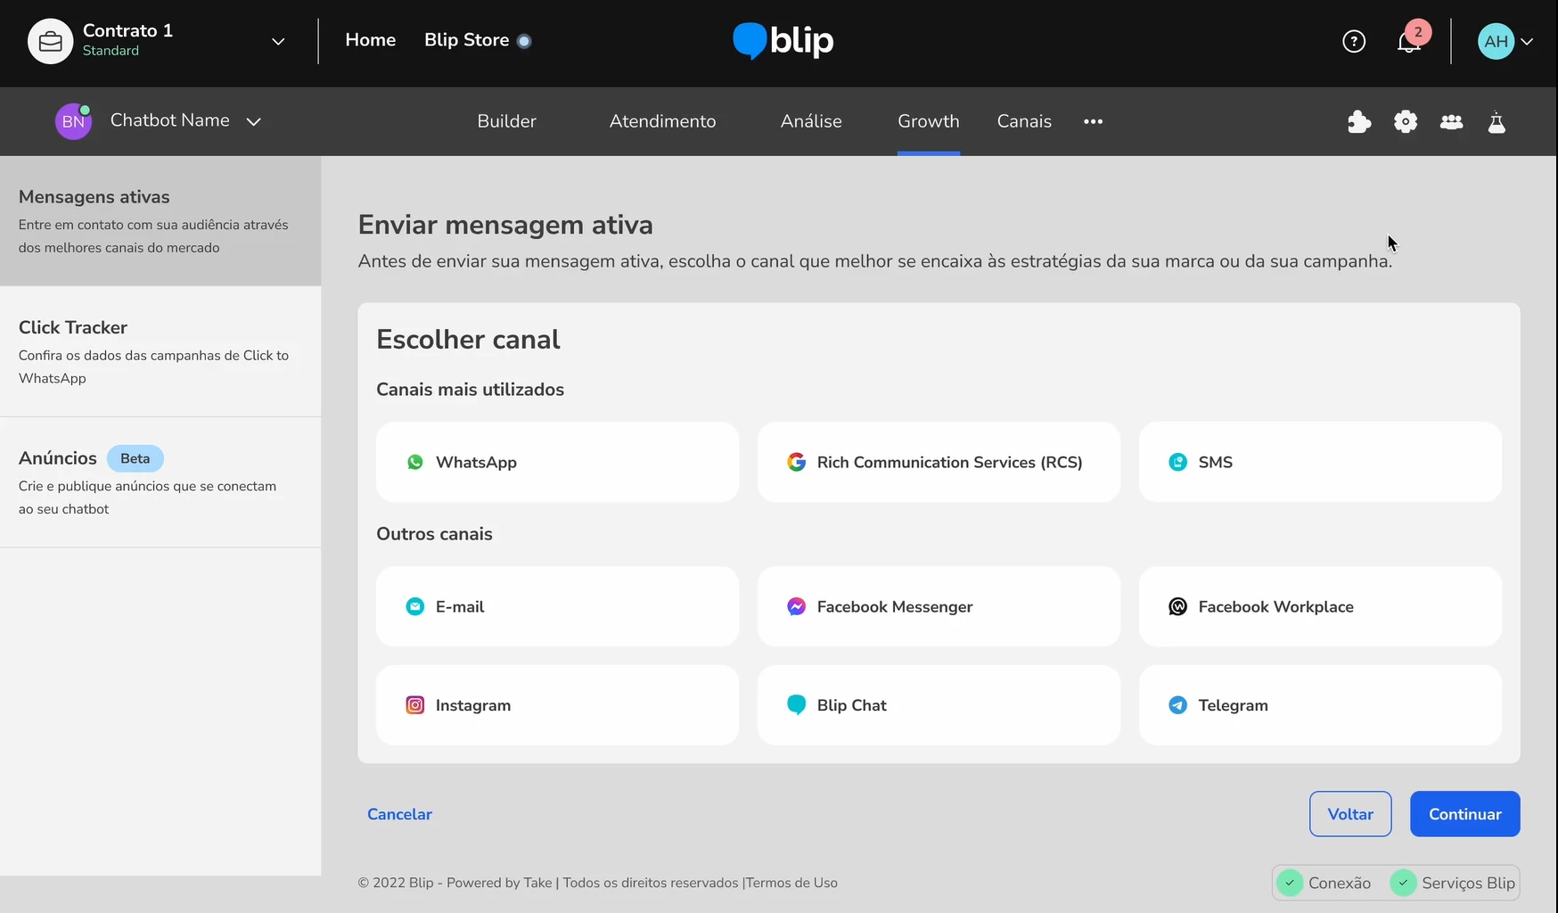Open the Termos de Uso link
Image resolution: width=1558 pixels, height=913 pixels.
click(791, 883)
